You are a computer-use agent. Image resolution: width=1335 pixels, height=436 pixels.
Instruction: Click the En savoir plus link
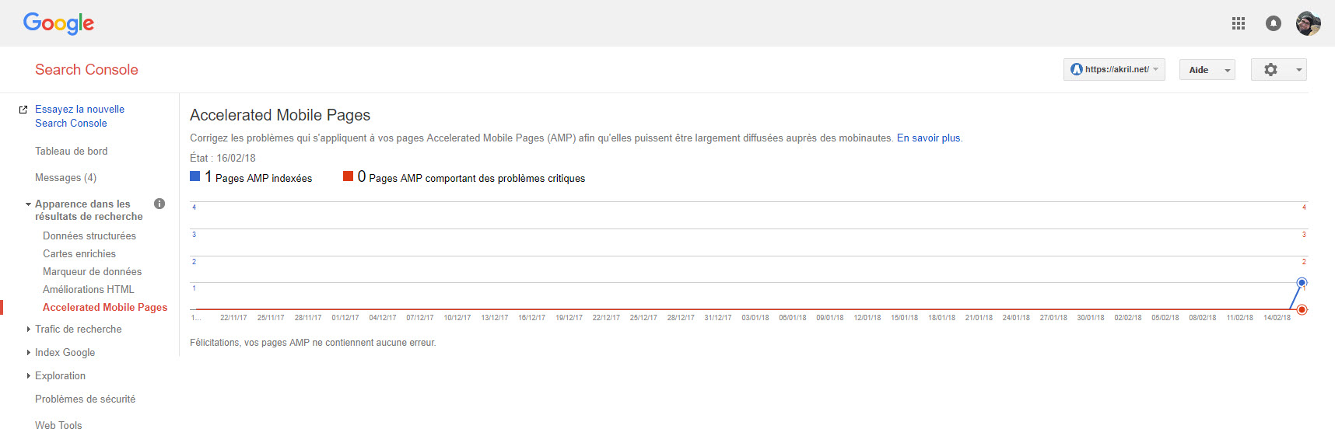(x=929, y=138)
